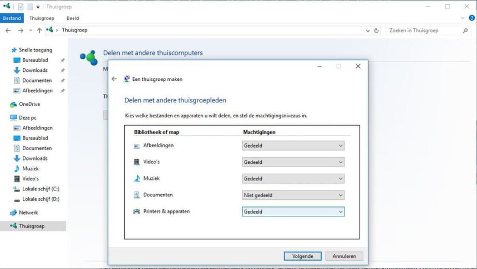This screenshot has height=269, width=477.
Task: Click the Thuisgroep address bar path
Action: tap(74, 30)
